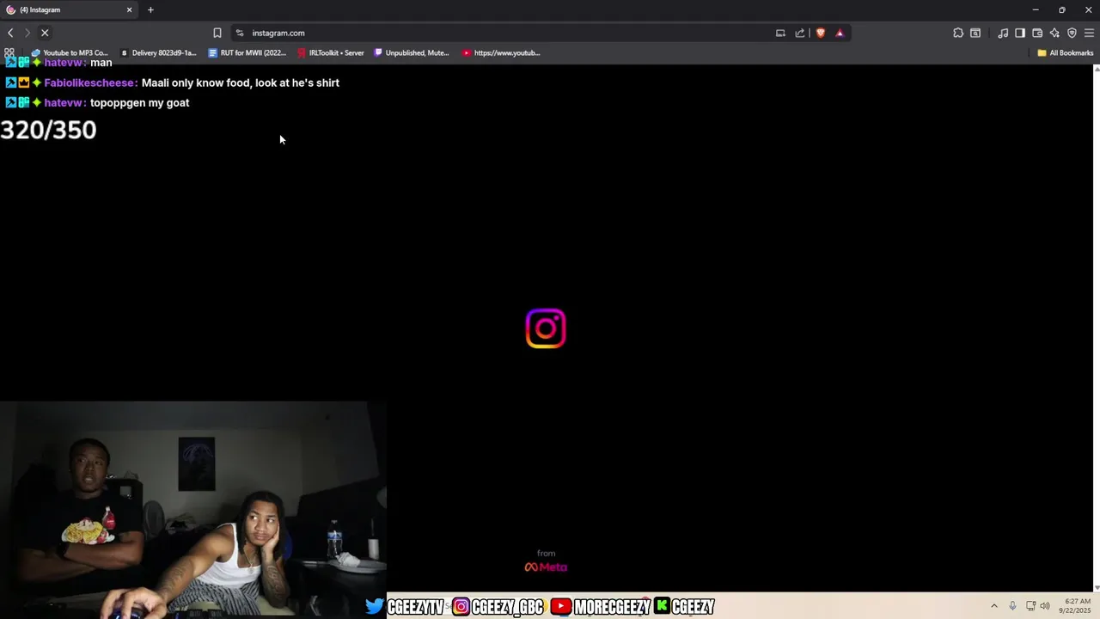Click the Instagram logo in page center
This screenshot has width=1100, height=619.
[x=546, y=328]
